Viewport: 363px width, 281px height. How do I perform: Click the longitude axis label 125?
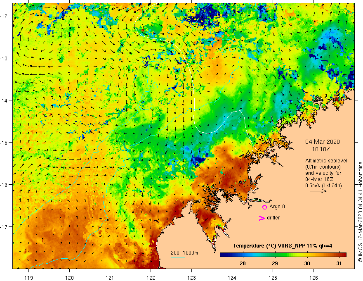click(273, 278)
